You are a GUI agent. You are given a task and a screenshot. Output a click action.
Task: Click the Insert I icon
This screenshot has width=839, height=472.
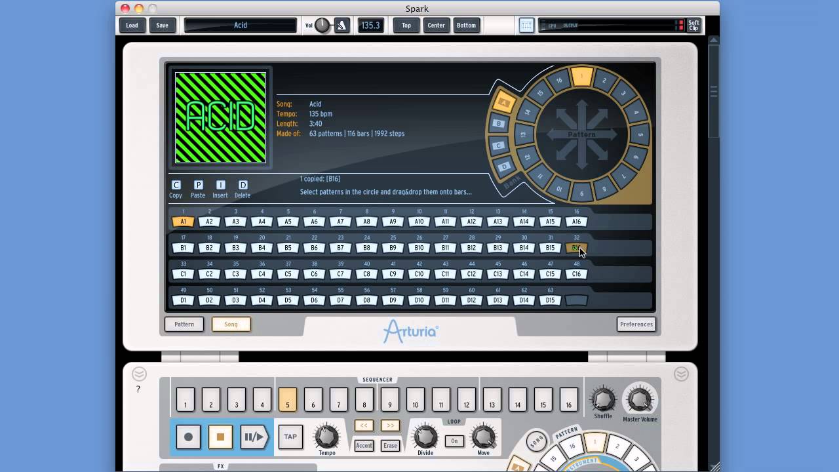pyautogui.click(x=220, y=185)
